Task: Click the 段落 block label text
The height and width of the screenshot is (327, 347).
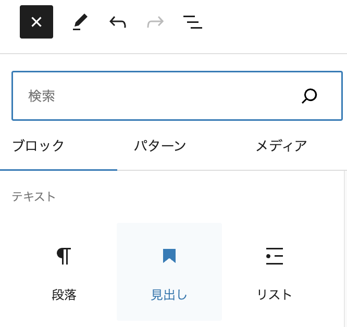Action: click(x=64, y=295)
